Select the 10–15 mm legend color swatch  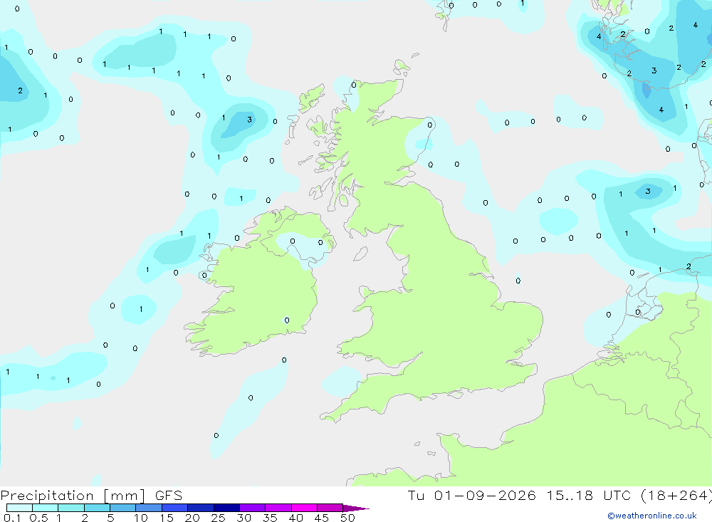click(x=149, y=508)
